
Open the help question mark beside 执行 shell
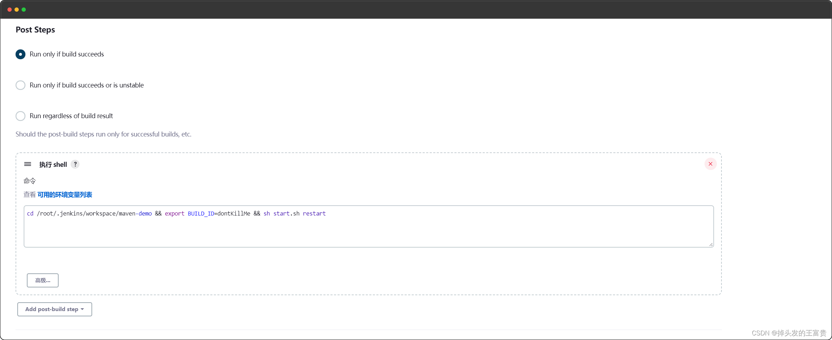tap(75, 164)
